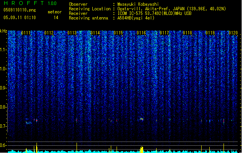Click the A504HB(yagi 4el) antenna text

coord(136,18)
